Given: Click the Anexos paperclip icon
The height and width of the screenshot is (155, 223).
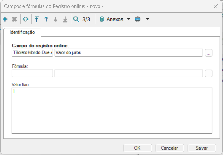Looking at the screenshot, I should click(x=102, y=19).
